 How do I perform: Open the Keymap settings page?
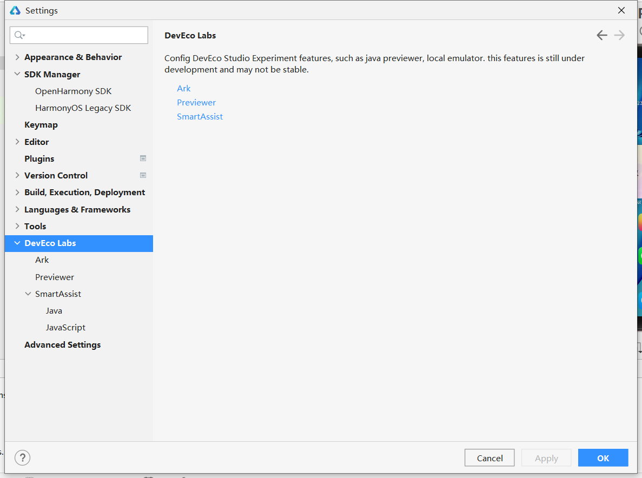coord(41,125)
